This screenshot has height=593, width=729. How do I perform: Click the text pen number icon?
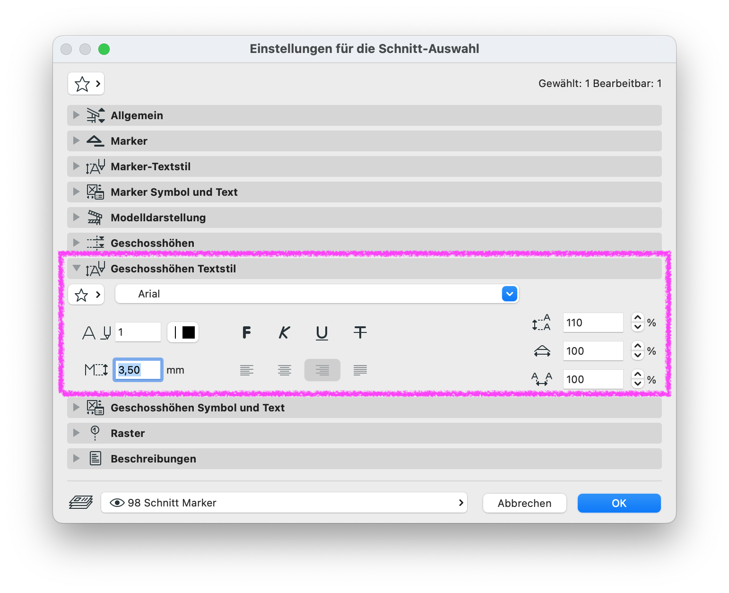[97, 333]
